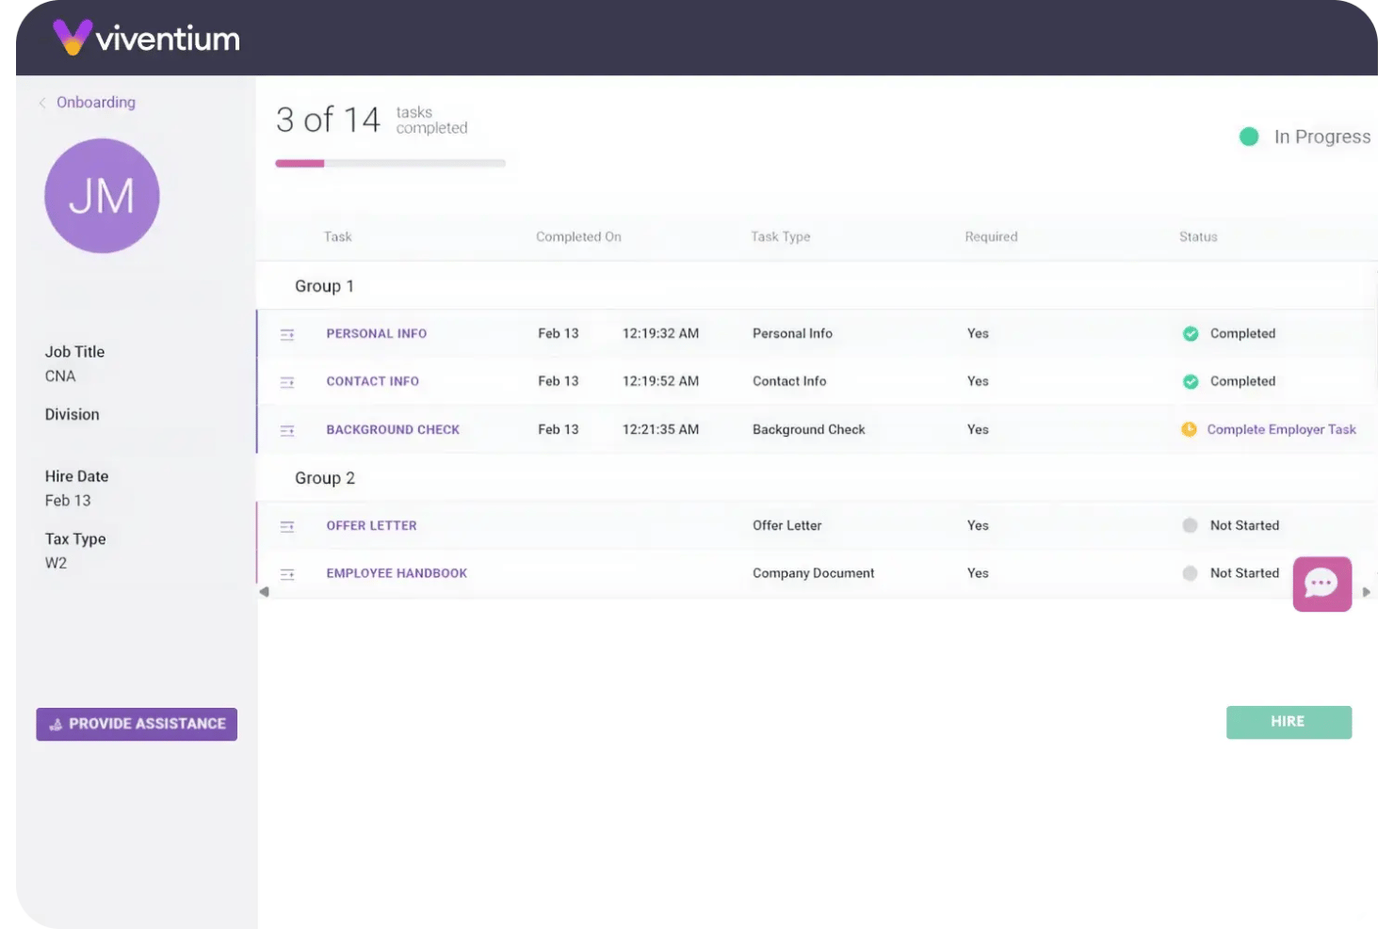The width and height of the screenshot is (1394, 929).
Task: Click the drag handle icon for Contact Info
Action: 287,382
